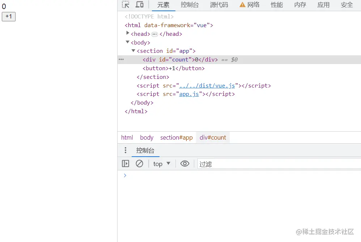Click the eye live expression icon
The height and width of the screenshot is (242, 361).
click(x=184, y=164)
